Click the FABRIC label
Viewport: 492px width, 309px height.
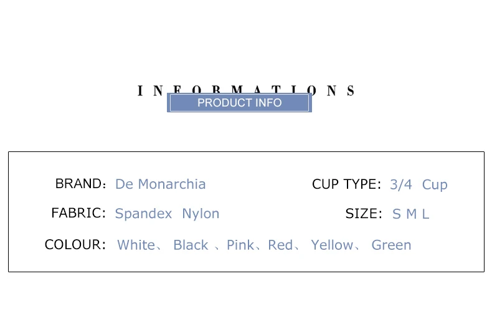tap(78, 213)
